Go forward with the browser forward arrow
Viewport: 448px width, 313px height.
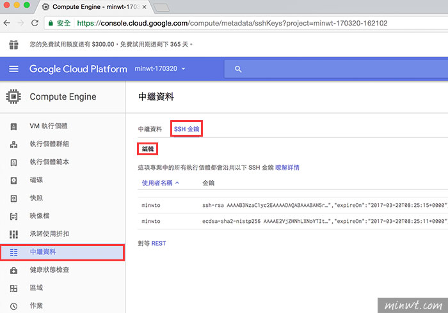(x=21, y=23)
